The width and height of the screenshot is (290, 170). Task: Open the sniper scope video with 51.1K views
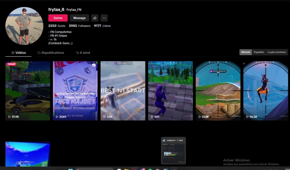[218, 91]
